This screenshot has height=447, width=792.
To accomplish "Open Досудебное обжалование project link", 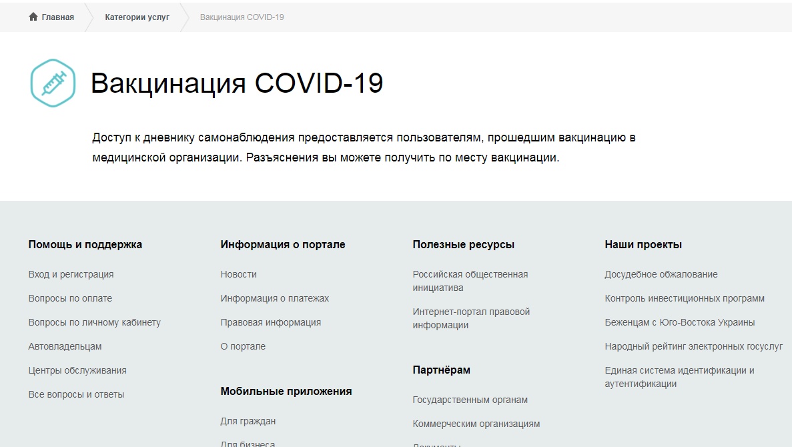I will (661, 274).
